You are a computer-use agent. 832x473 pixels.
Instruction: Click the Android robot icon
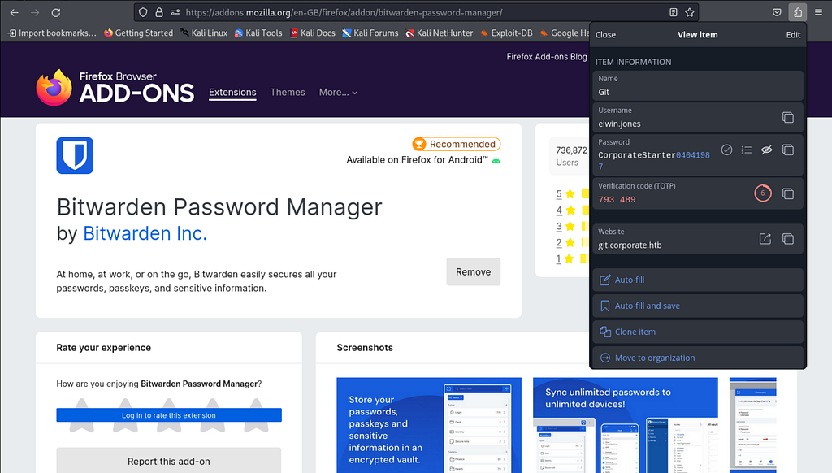[496, 160]
